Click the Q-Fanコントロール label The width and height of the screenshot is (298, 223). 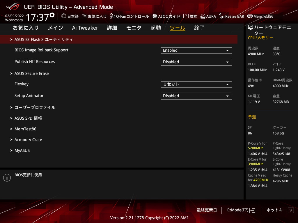[x=132, y=17]
